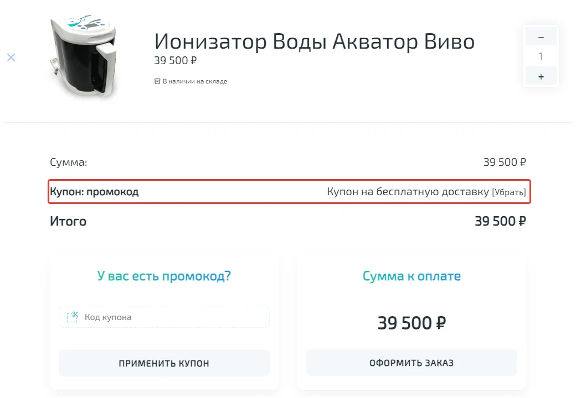576x398 pixels.
Task: Open the product page via title Ионизатор Воды Акватор Виво
Action: 314,41
